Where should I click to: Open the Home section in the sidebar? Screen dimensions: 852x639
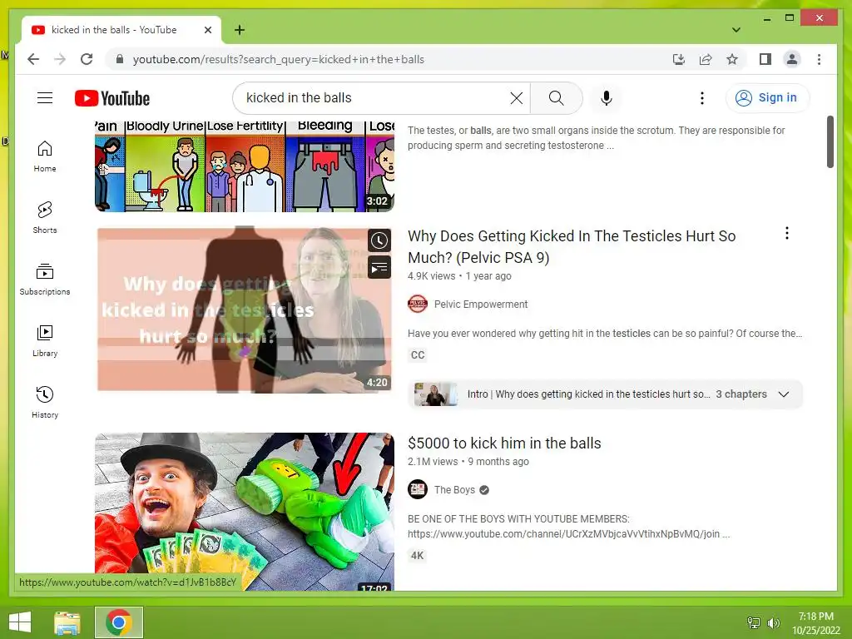45,156
